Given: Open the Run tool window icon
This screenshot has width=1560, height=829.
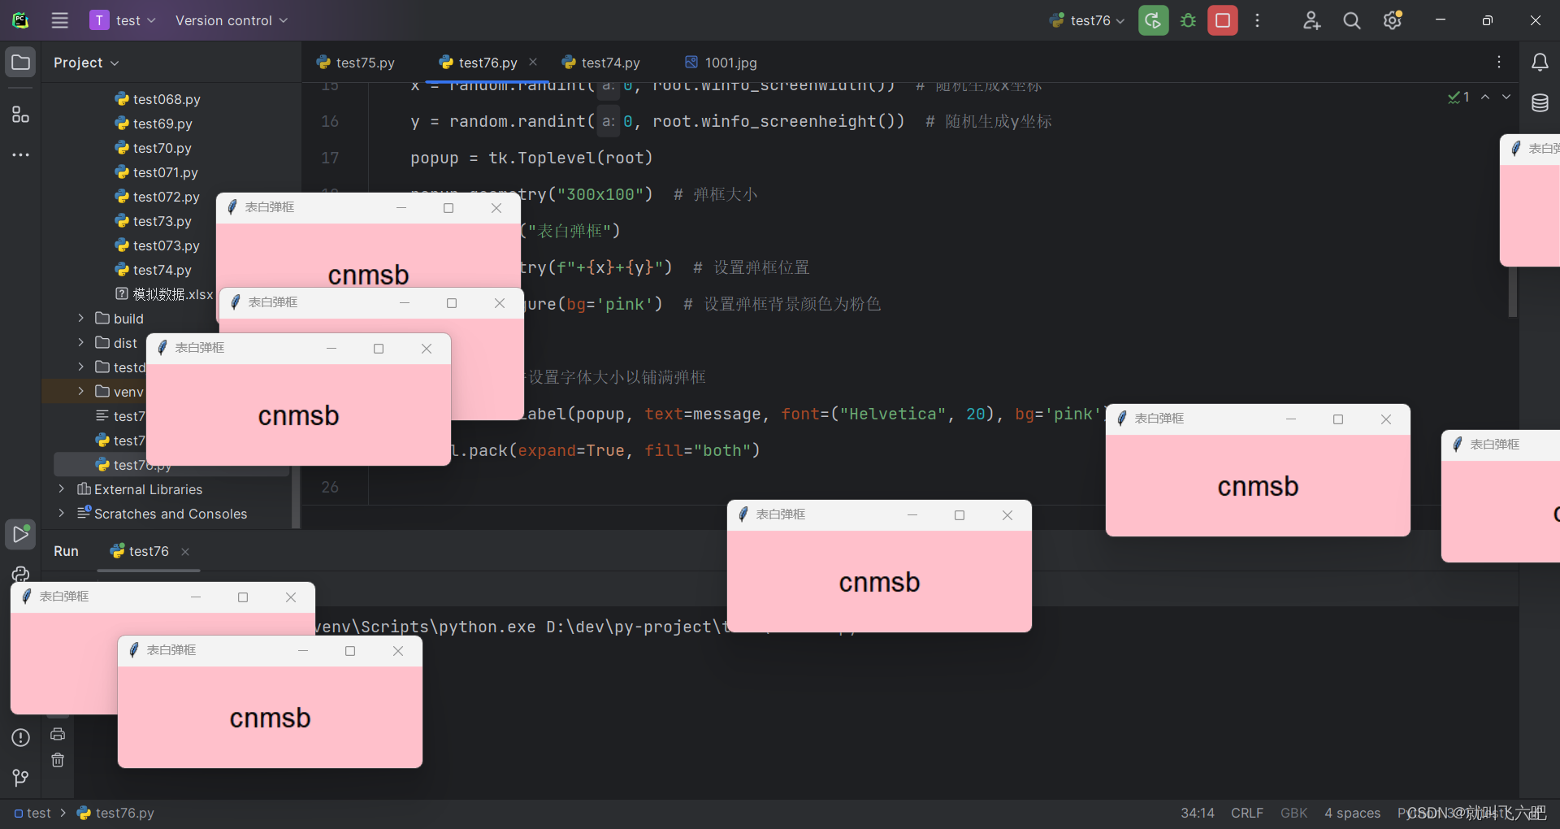Looking at the screenshot, I should (x=20, y=534).
